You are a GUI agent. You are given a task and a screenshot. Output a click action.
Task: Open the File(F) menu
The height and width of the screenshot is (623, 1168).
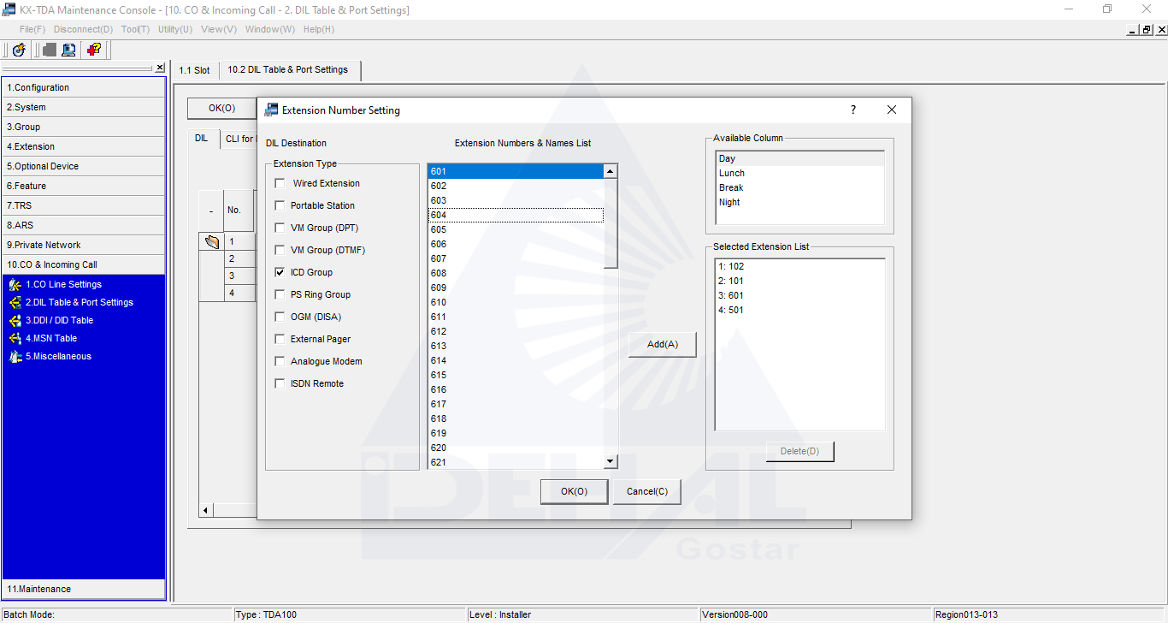click(32, 29)
